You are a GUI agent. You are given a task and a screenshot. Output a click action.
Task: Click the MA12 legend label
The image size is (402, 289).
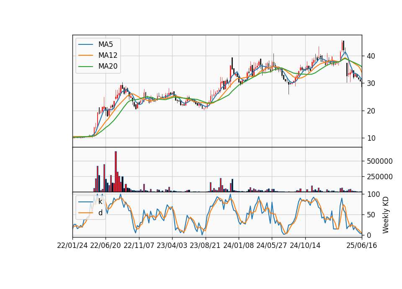(x=108, y=55)
